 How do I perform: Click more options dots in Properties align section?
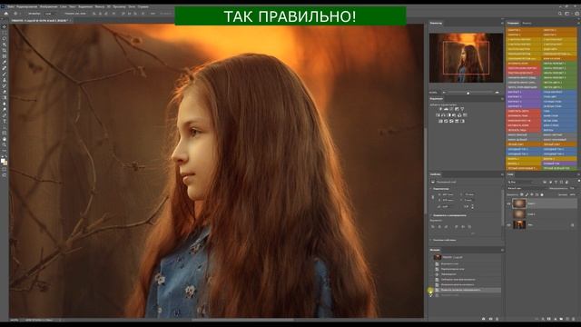tap(472, 233)
